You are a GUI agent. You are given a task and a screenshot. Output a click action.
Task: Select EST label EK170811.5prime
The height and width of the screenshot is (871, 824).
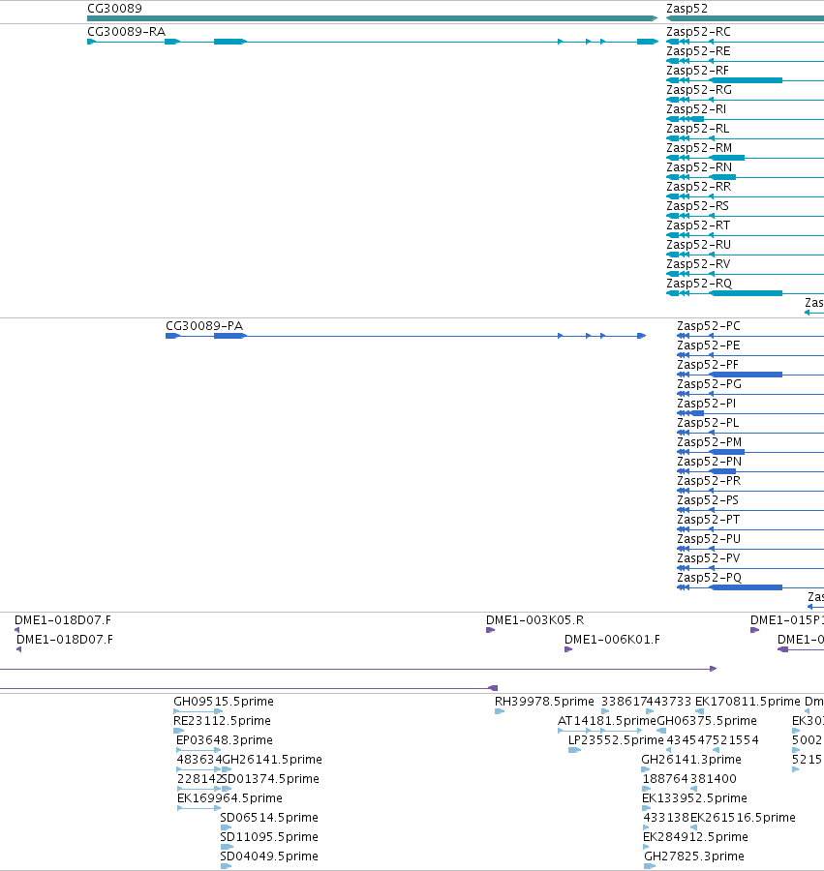[748, 702]
